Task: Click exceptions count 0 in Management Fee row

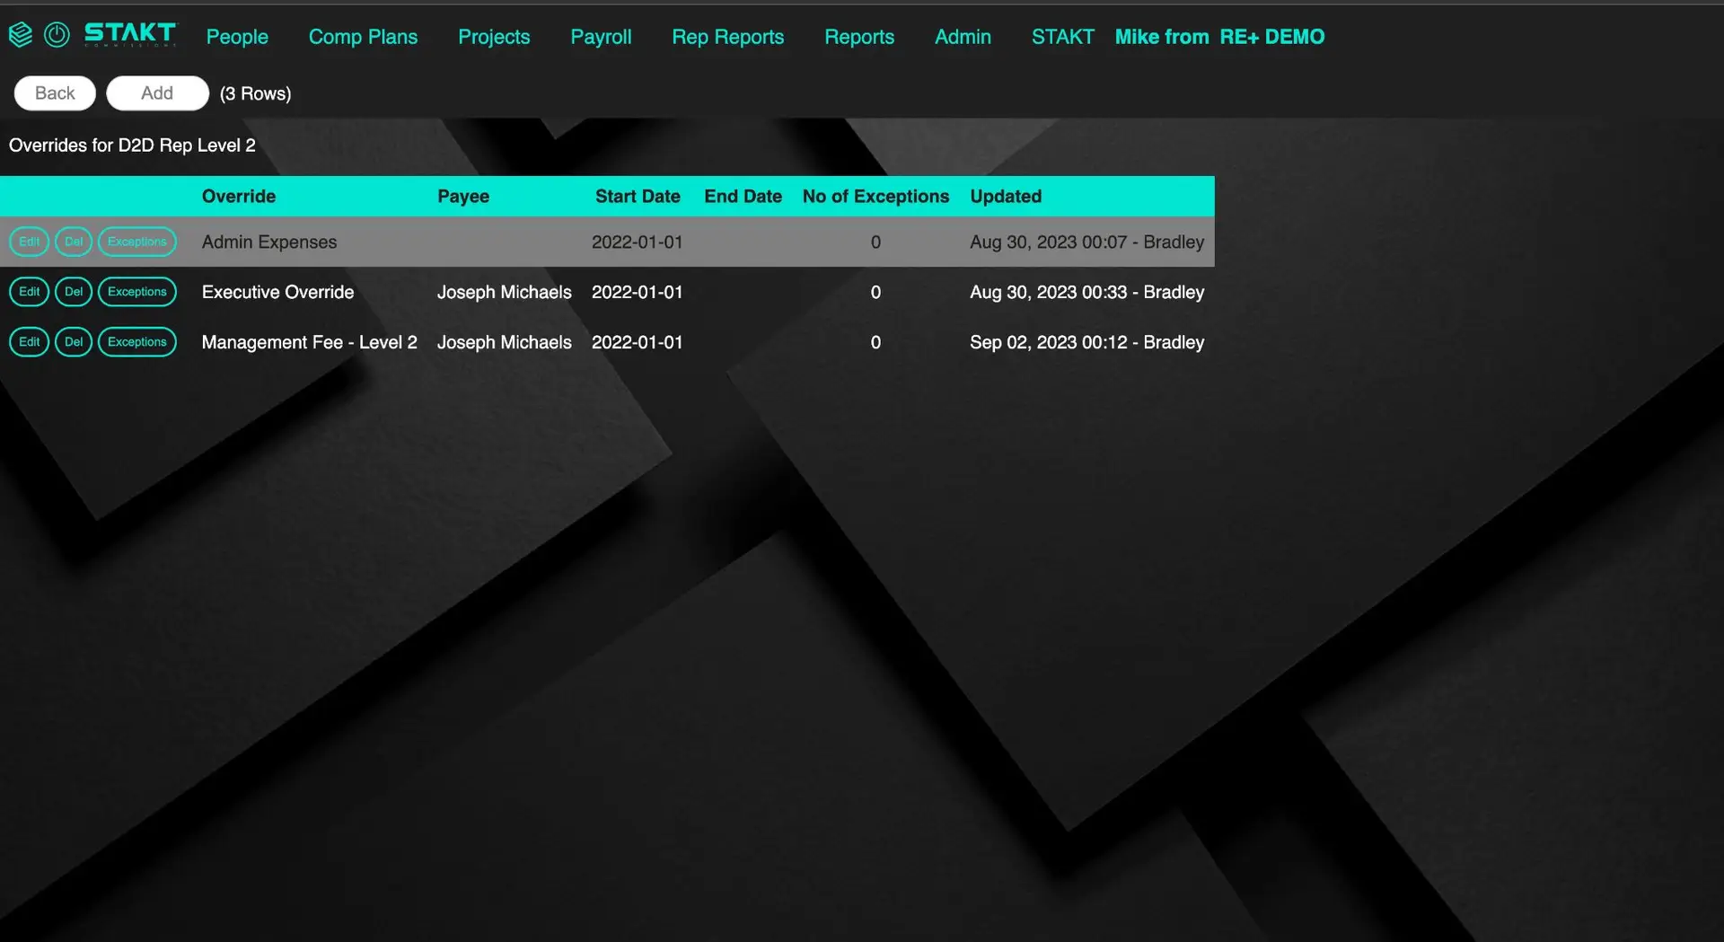Action: point(875,343)
